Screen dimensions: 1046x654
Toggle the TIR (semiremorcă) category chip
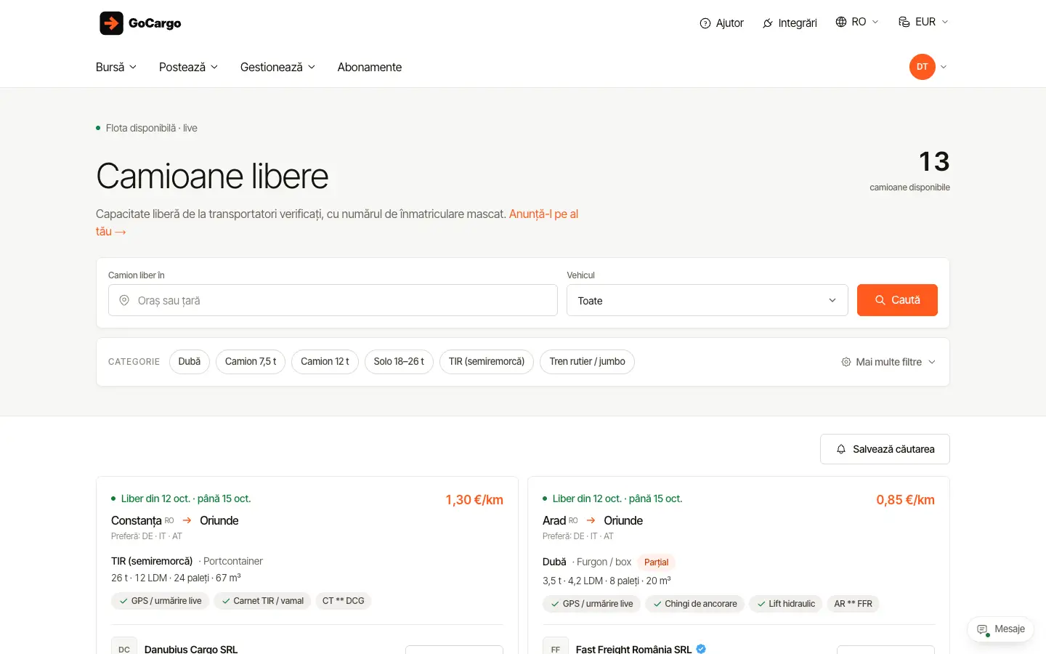(487, 362)
